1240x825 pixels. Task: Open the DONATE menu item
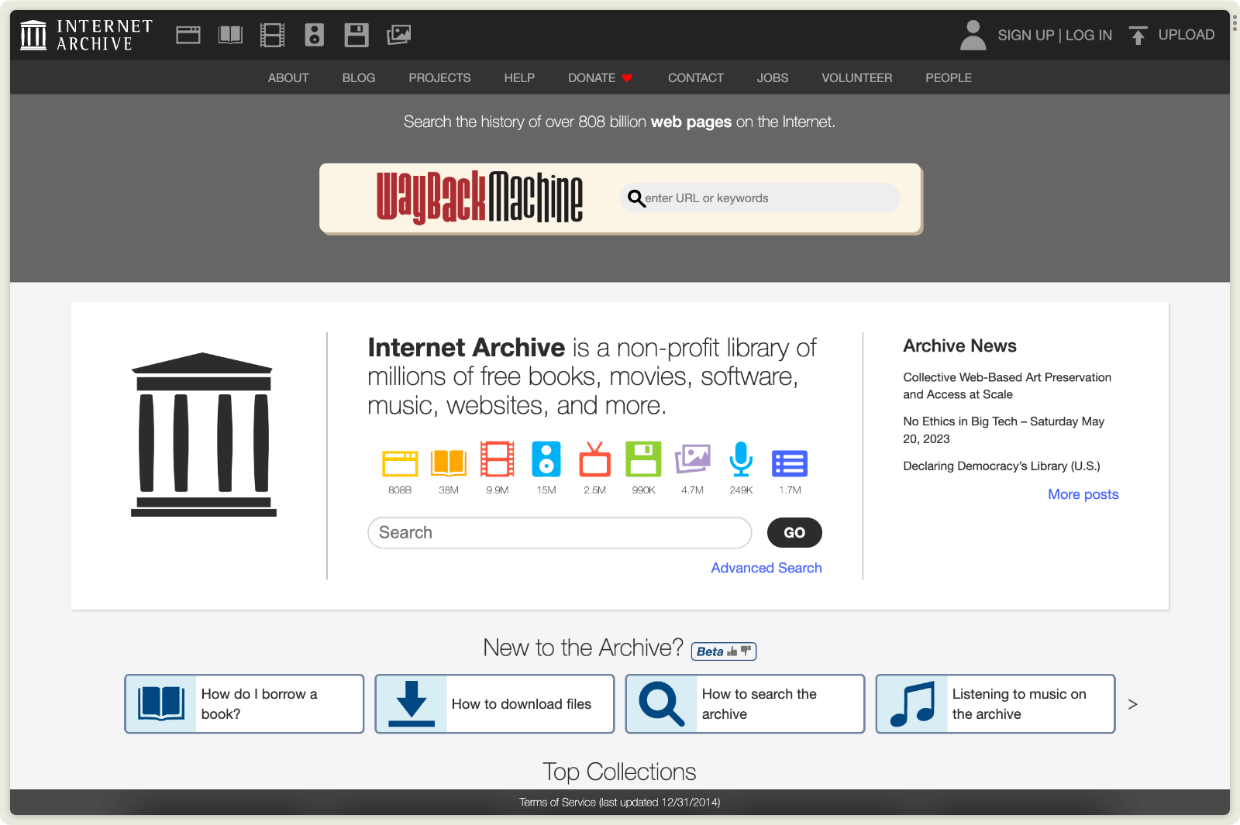(591, 77)
